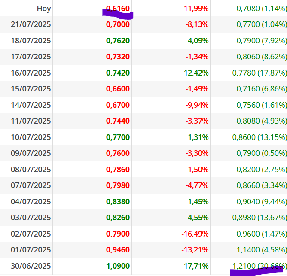287x276 pixels.
Task: Click the price 1,0900 on 30/06/2025
Action: (x=118, y=266)
